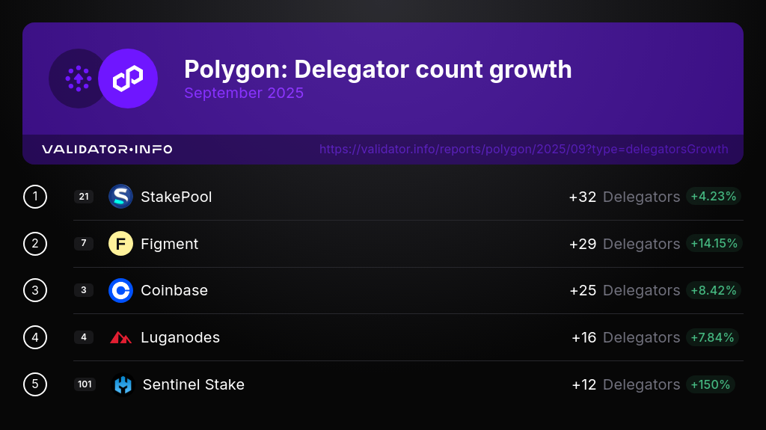This screenshot has height=430, width=766.
Task: Click the +4.23% growth badge
Action: (x=714, y=197)
